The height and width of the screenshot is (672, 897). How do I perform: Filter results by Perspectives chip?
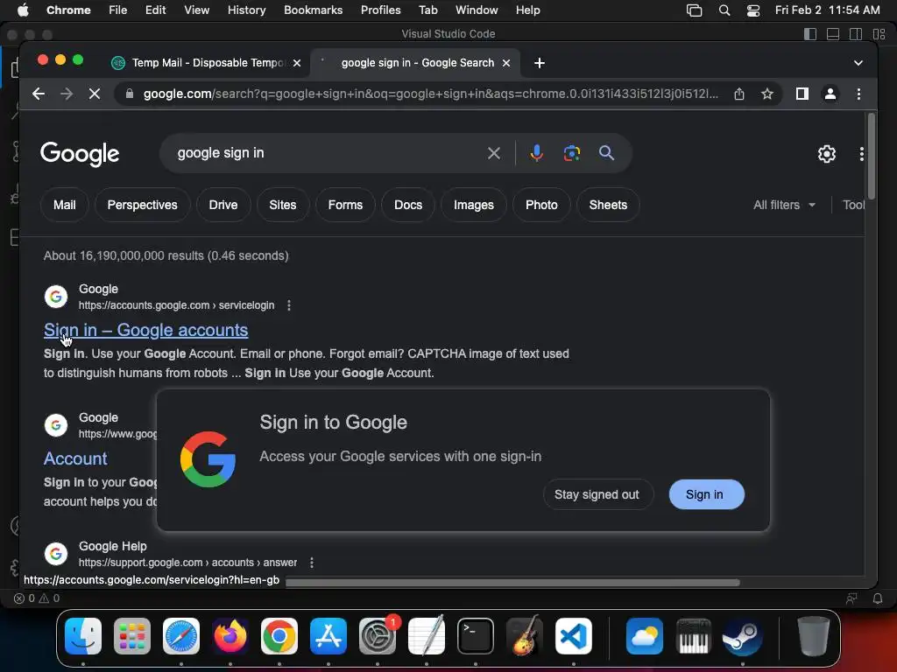[143, 205]
